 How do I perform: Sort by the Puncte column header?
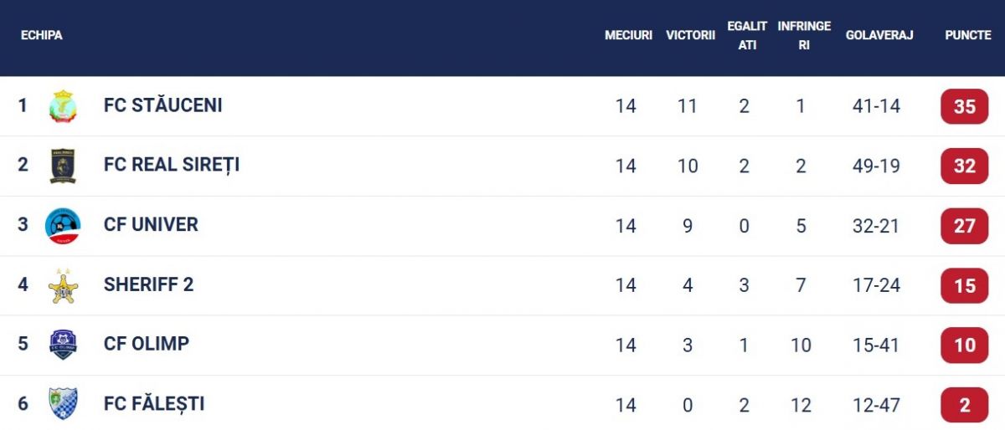click(967, 36)
